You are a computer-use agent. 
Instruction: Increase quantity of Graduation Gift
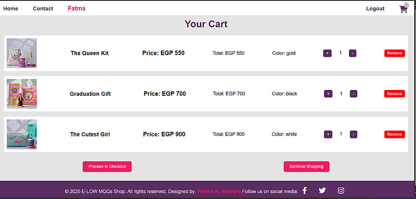click(x=328, y=94)
